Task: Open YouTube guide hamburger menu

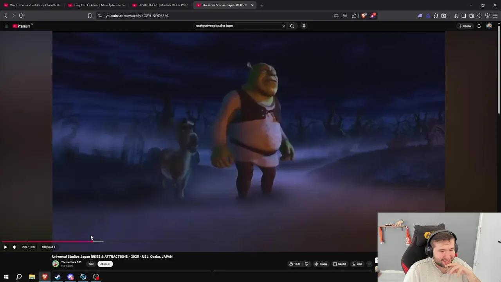Action: tap(6, 26)
